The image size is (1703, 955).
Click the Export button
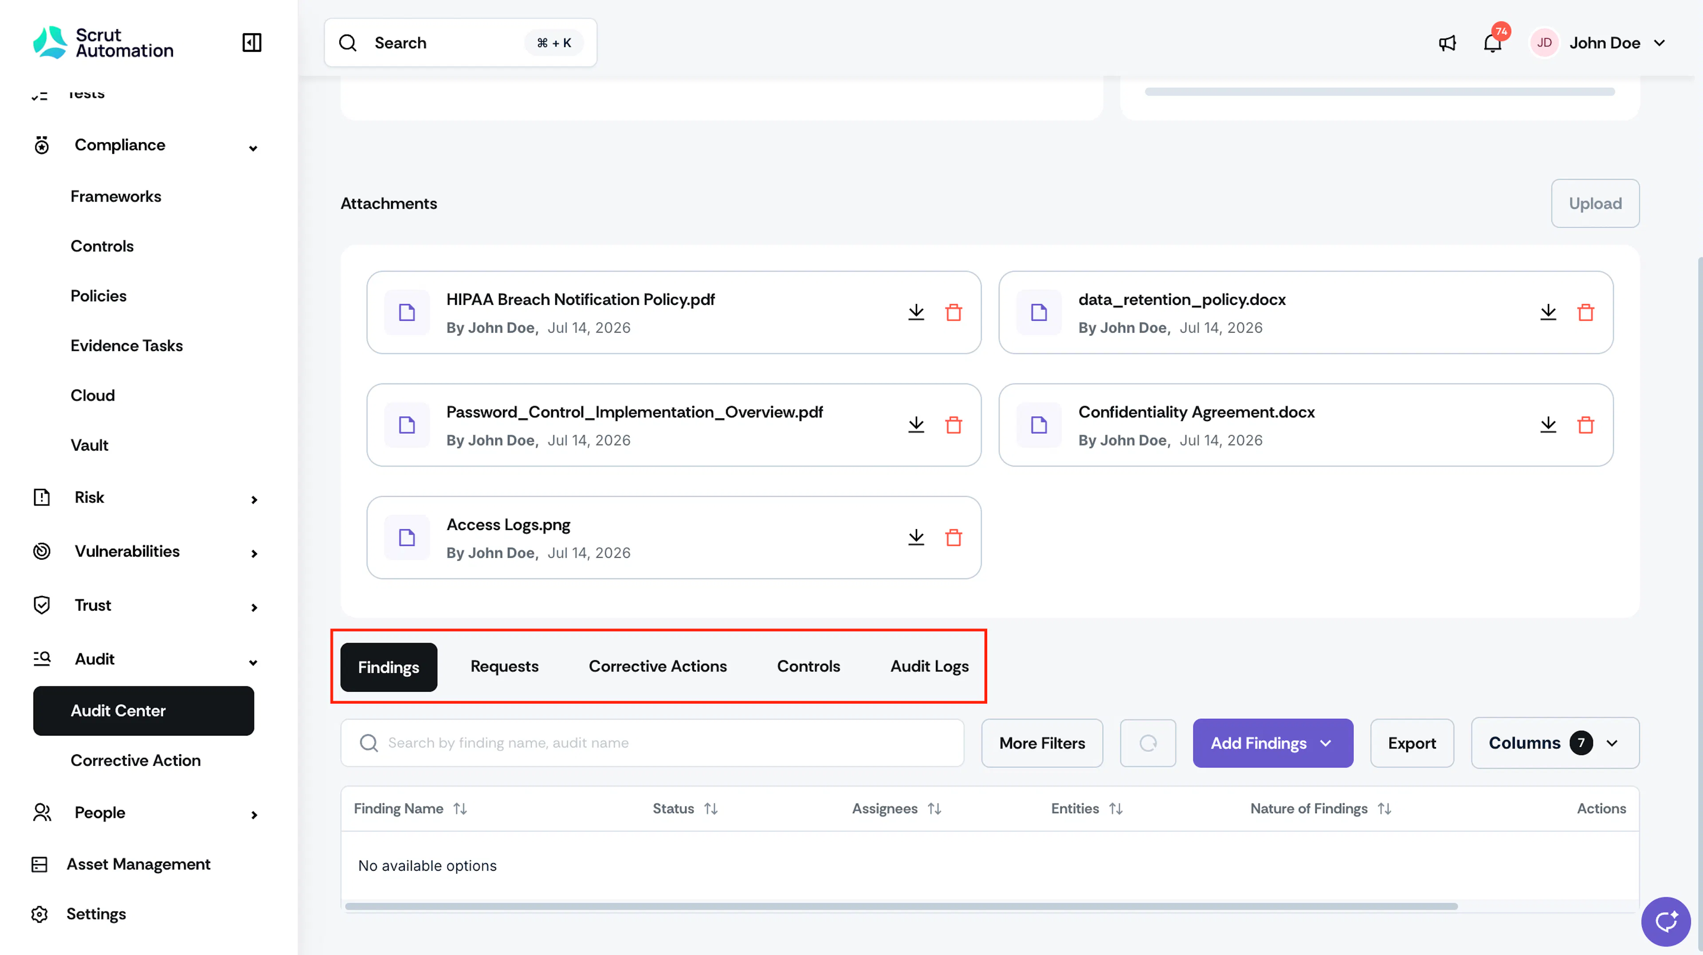coord(1412,743)
